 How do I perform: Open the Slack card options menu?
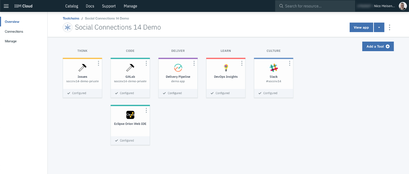click(290, 63)
